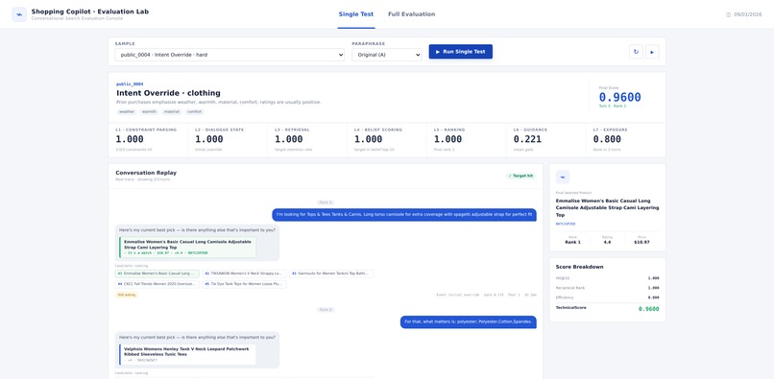Click the user message mentioning polyester
Screen dimensions: 774x379
tap(468, 321)
